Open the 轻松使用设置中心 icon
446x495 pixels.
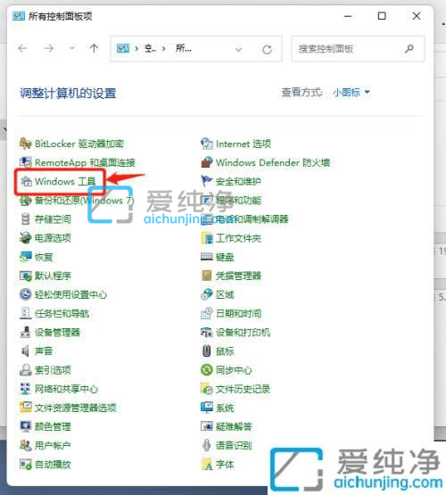[x=26, y=294]
